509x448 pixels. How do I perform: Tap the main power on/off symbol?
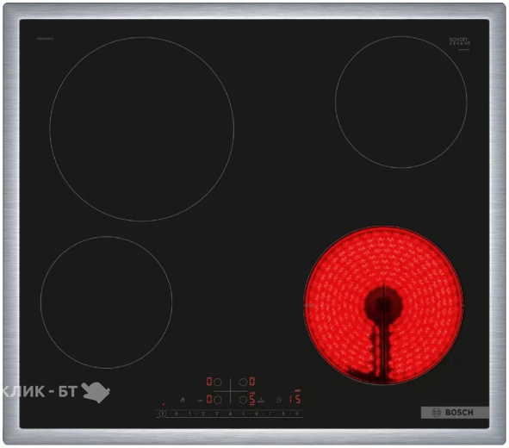pos(163,414)
